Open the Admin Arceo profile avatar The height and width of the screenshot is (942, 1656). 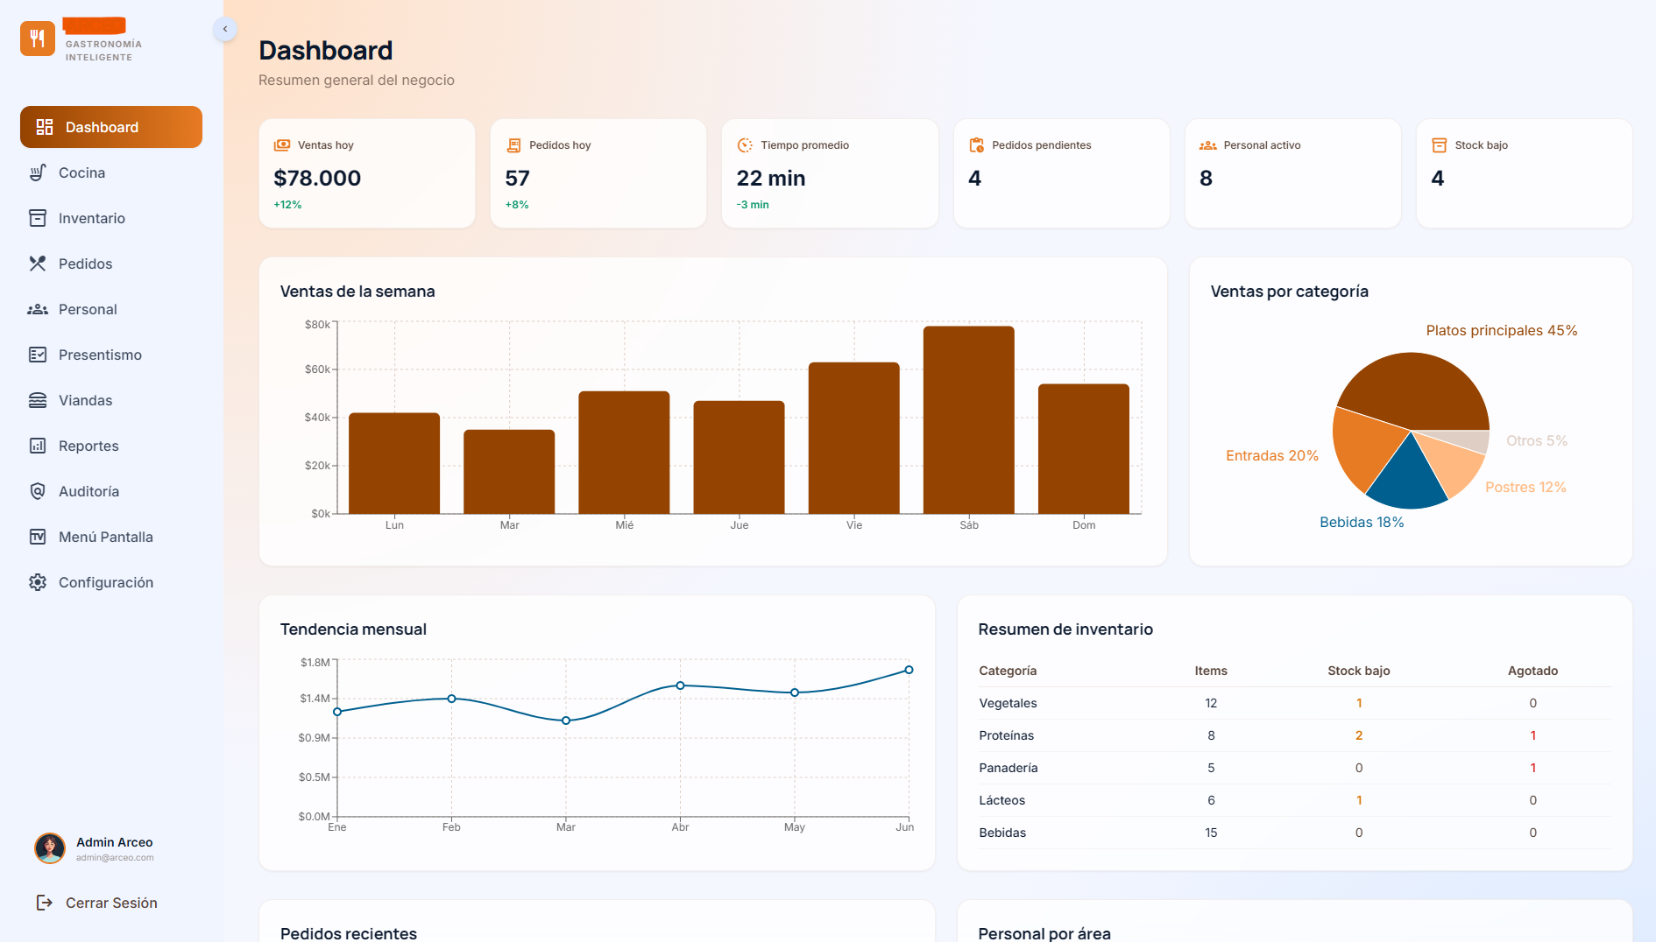[x=50, y=847]
